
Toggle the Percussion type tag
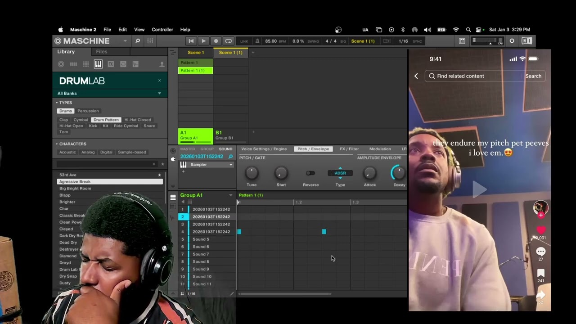(88, 111)
